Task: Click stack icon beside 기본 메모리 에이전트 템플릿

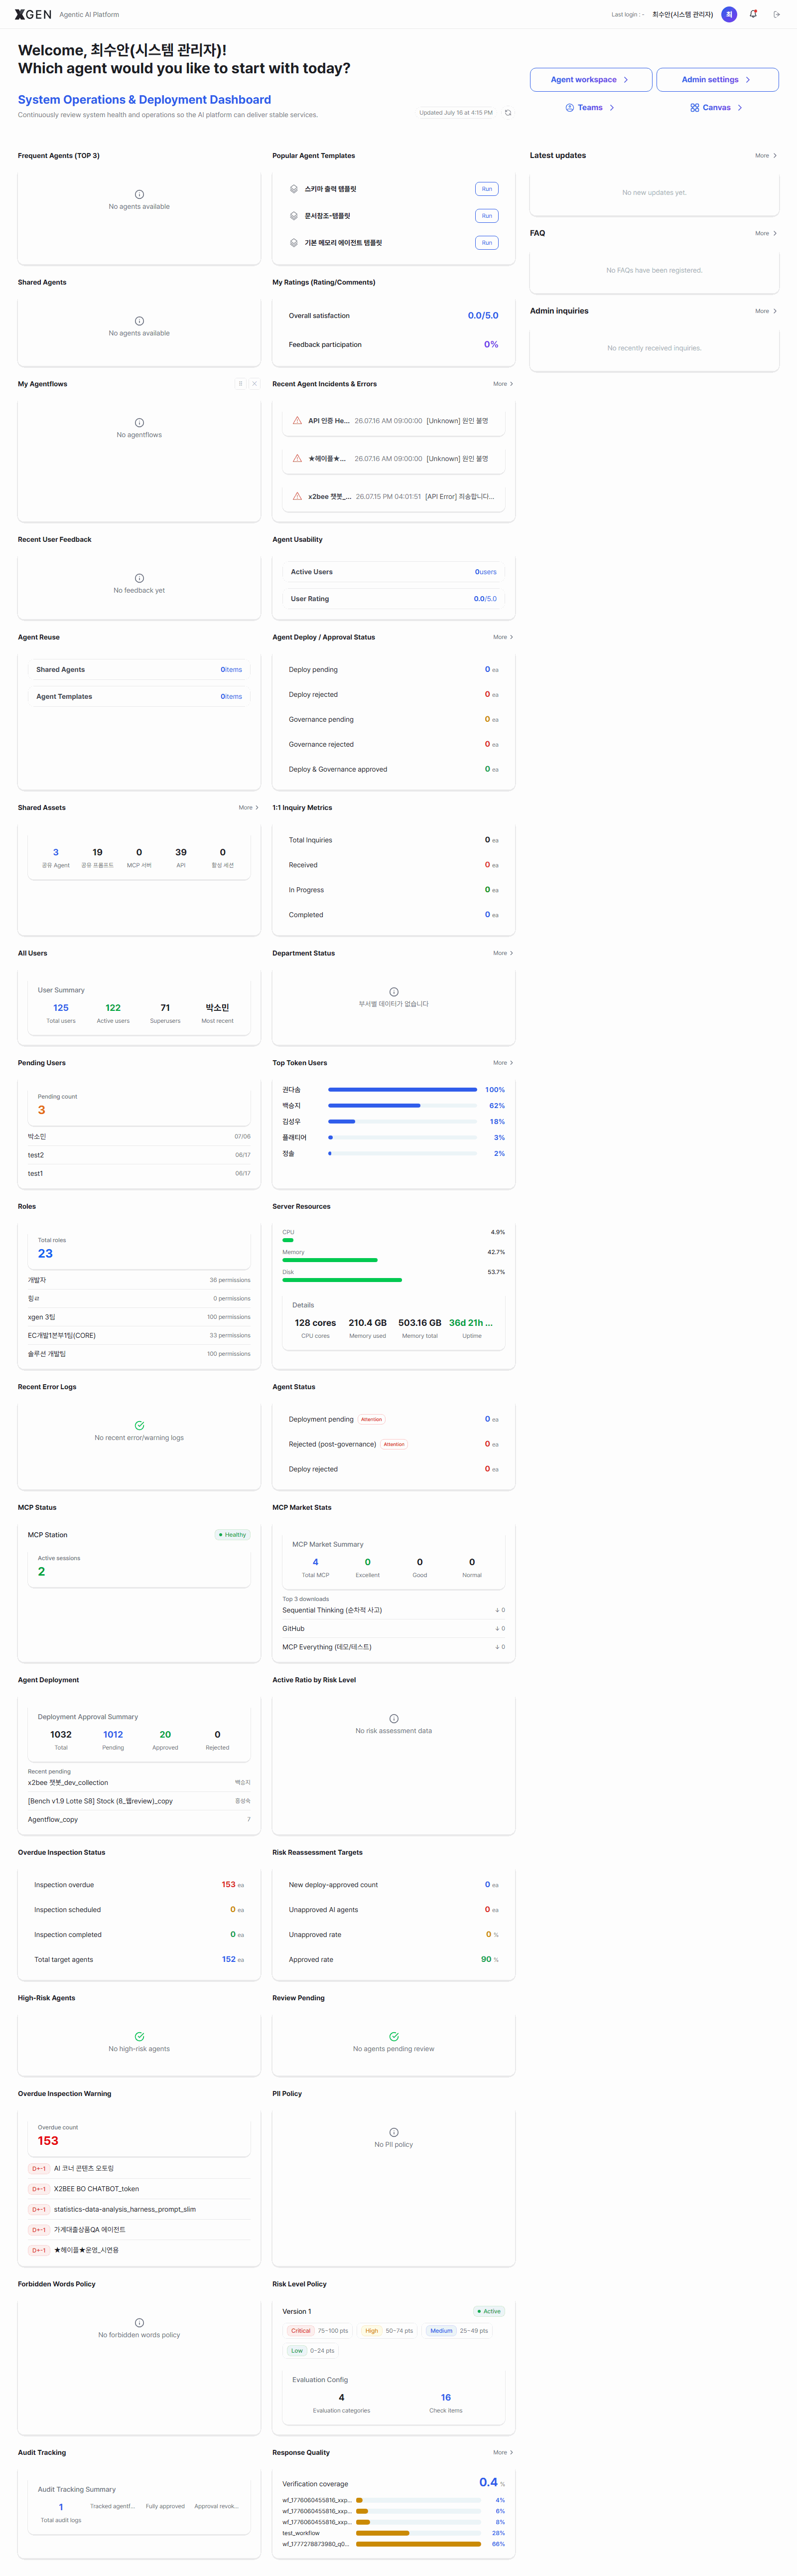Action: tap(293, 243)
